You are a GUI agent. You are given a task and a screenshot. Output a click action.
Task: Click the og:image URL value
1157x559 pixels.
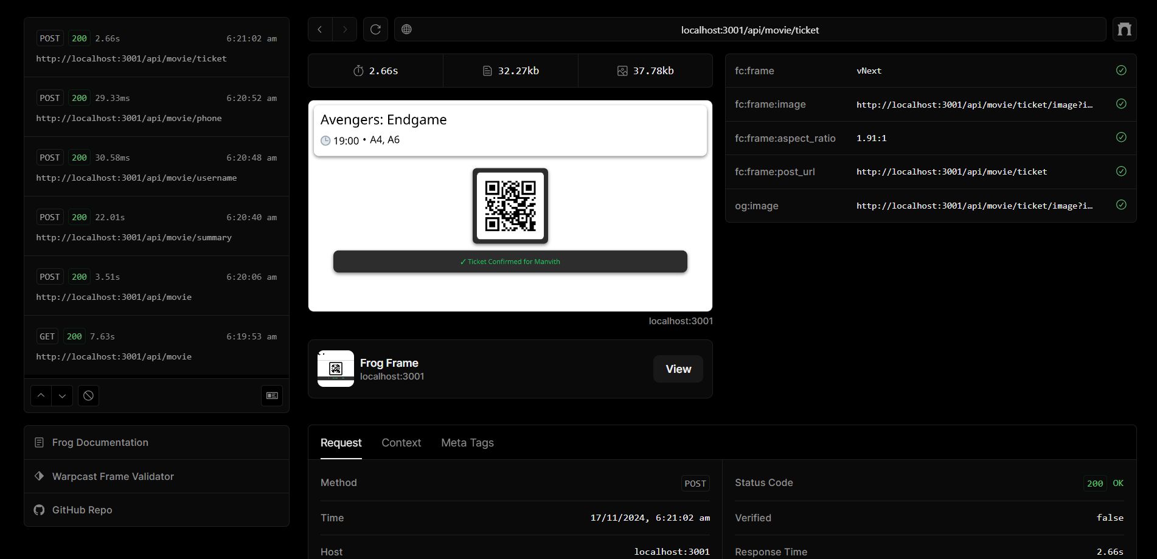coord(975,206)
